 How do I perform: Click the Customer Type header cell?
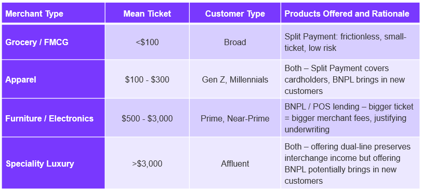(235, 13)
